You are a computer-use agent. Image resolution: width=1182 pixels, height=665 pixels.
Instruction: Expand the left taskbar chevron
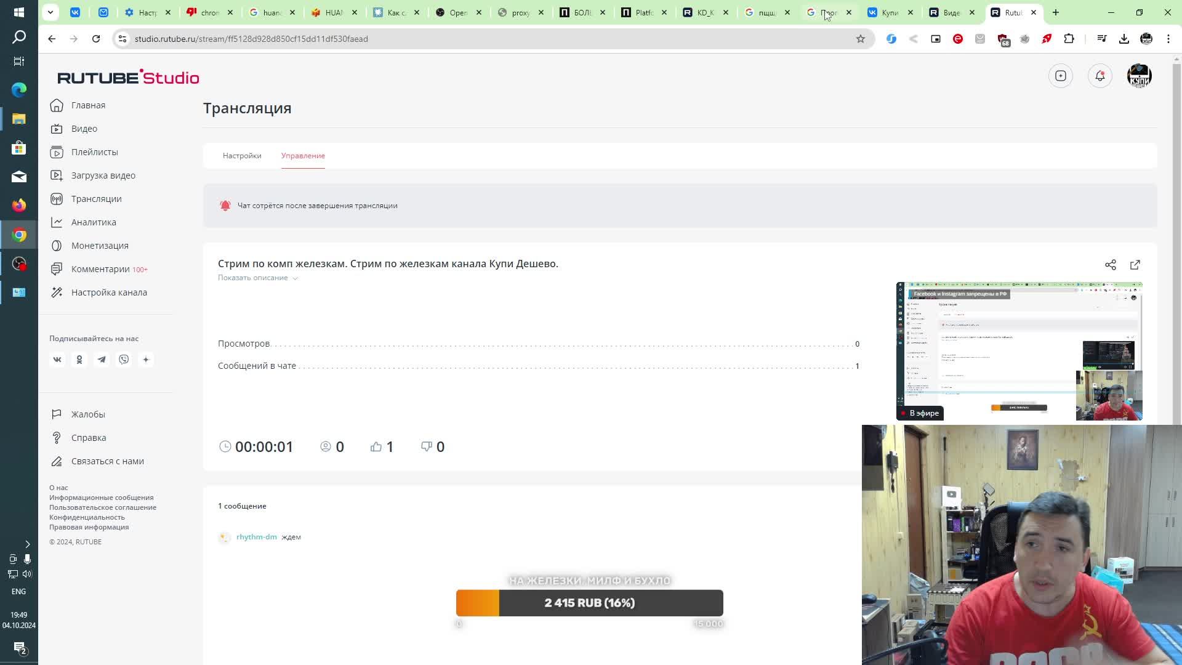click(x=27, y=544)
